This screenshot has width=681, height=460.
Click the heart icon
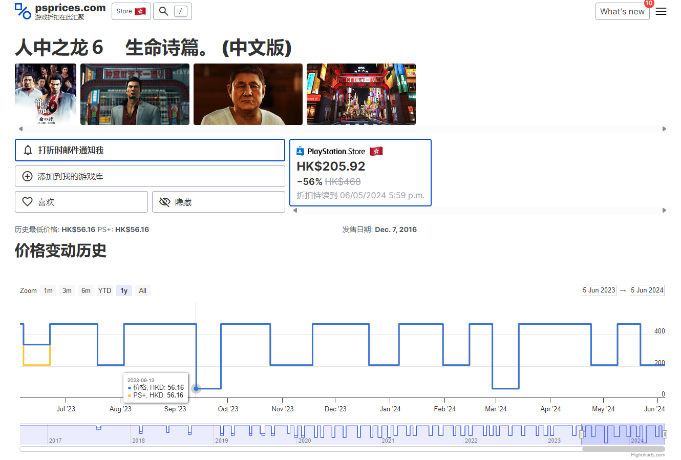pos(28,202)
